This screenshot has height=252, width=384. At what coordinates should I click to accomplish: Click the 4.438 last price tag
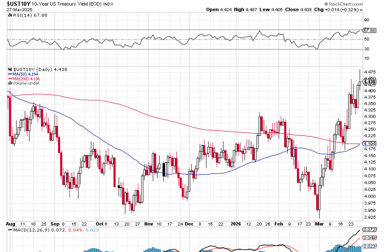point(369,81)
